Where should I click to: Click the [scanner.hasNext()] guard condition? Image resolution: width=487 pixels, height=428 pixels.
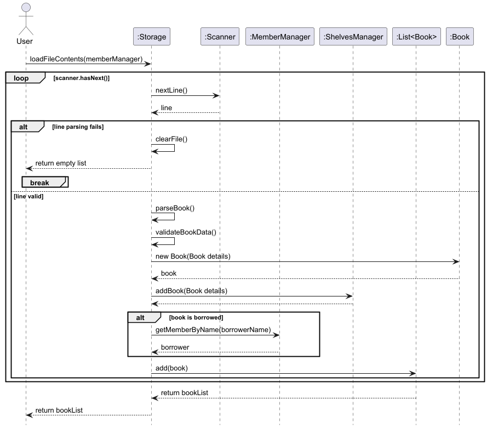82,78
